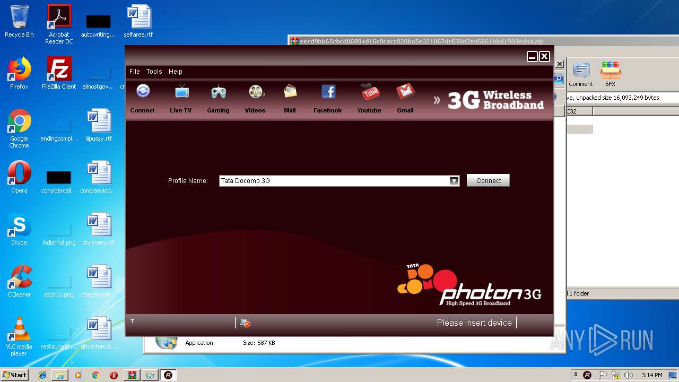
Task: Click the Photon taskbar button
Action: [168, 375]
